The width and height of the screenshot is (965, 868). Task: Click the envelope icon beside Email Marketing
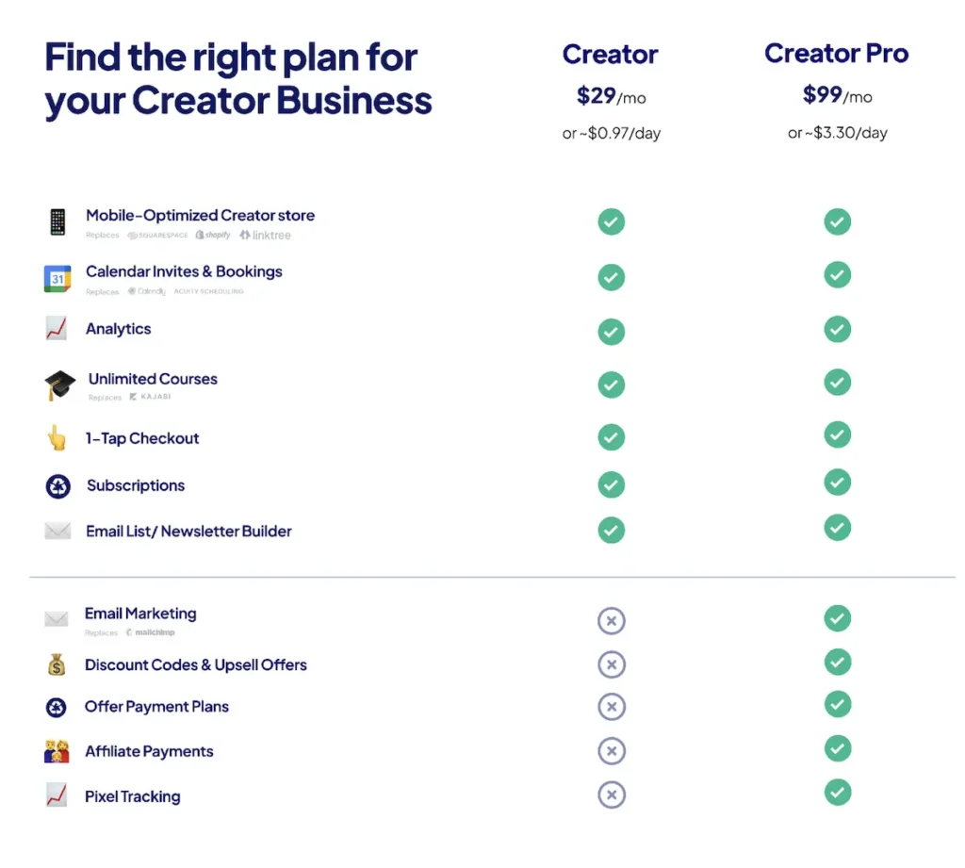[x=57, y=619]
